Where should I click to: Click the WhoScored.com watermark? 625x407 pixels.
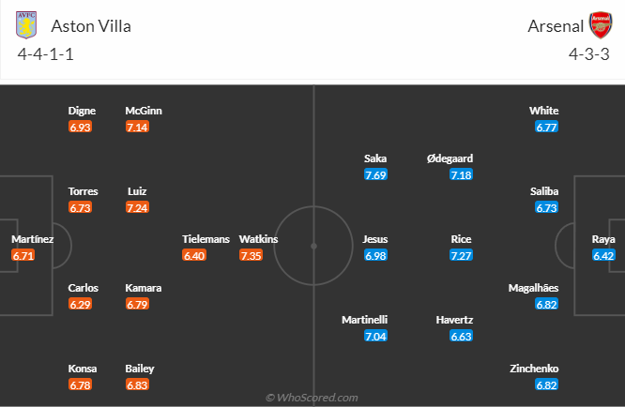pos(312,398)
